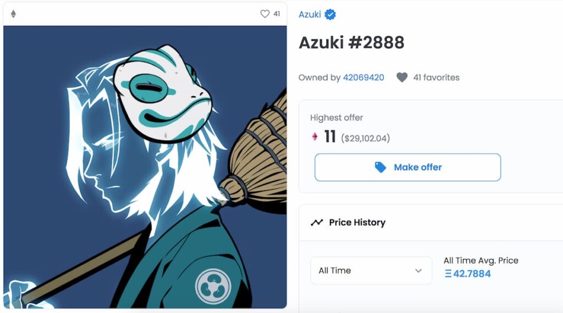Open the All Time range dropdown
Screen dimensions: 563x313
pyautogui.click(x=371, y=271)
